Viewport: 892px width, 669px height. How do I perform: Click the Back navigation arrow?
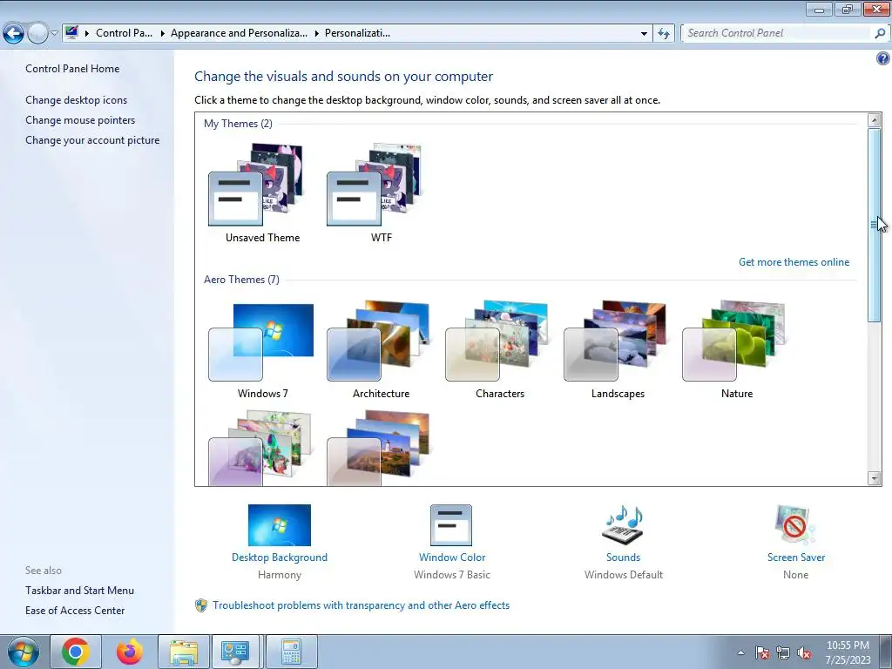tap(14, 33)
